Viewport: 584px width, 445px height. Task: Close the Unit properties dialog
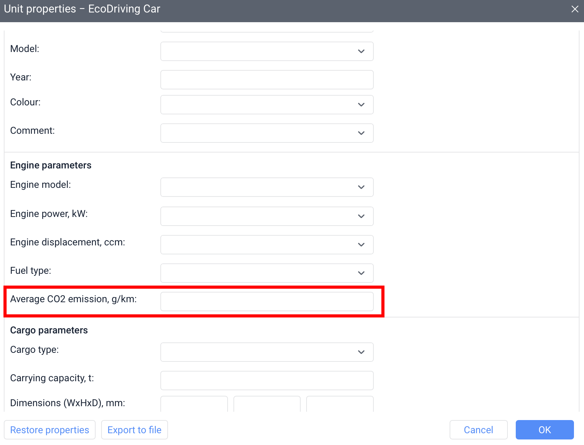[x=575, y=9]
